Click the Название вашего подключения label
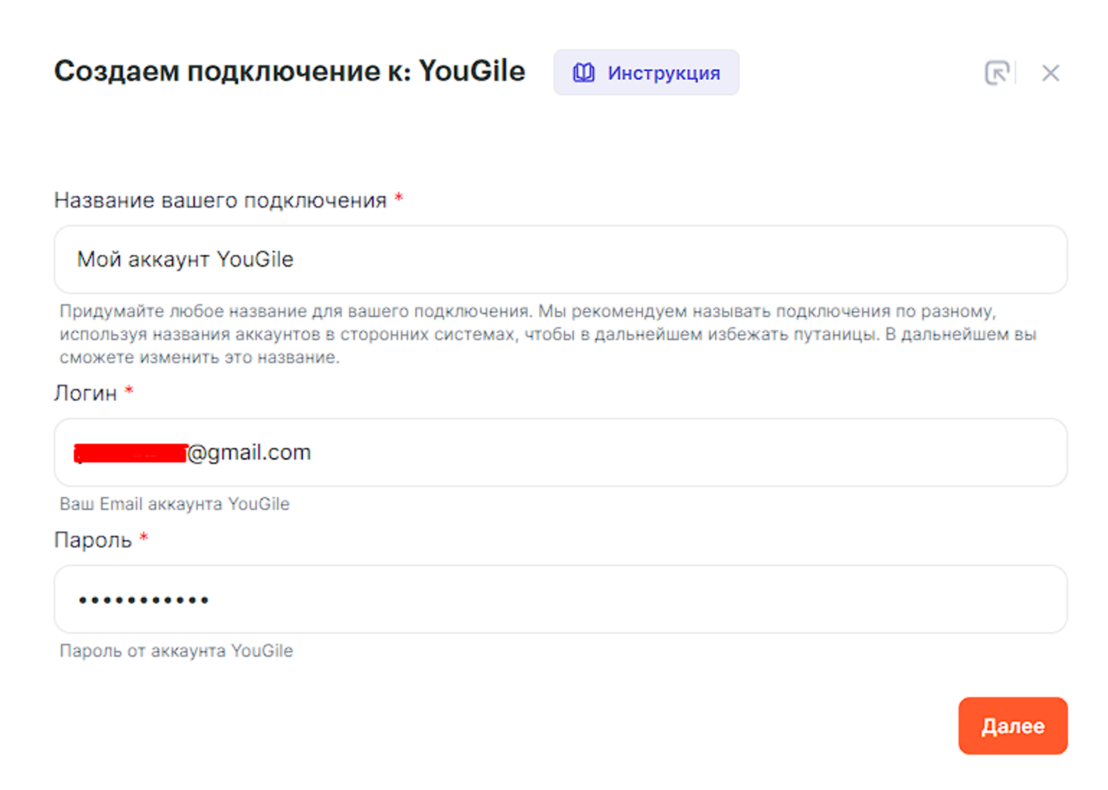Image resolution: width=1108 pixels, height=790 pixels. point(220,201)
